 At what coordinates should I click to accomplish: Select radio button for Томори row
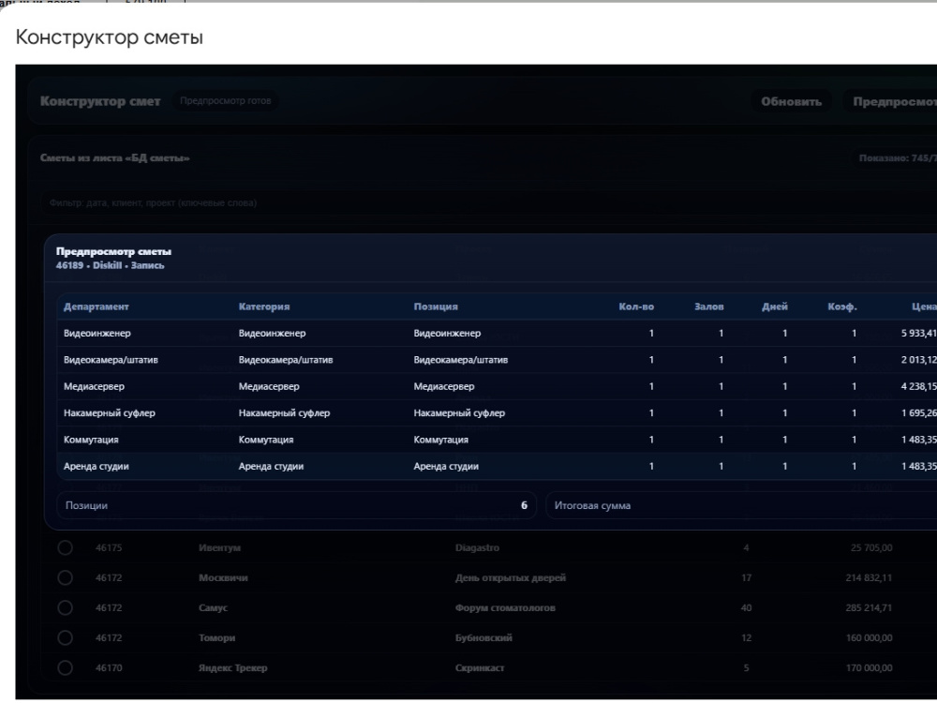(66, 637)
